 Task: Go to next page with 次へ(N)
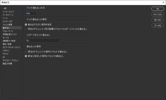[158, 26]
